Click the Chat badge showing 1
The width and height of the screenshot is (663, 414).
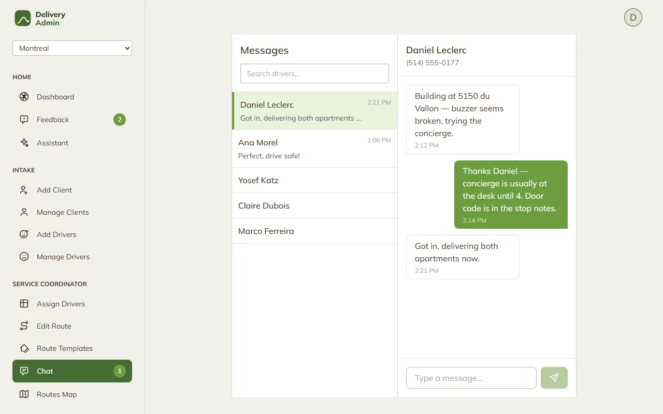coord(120,371)
